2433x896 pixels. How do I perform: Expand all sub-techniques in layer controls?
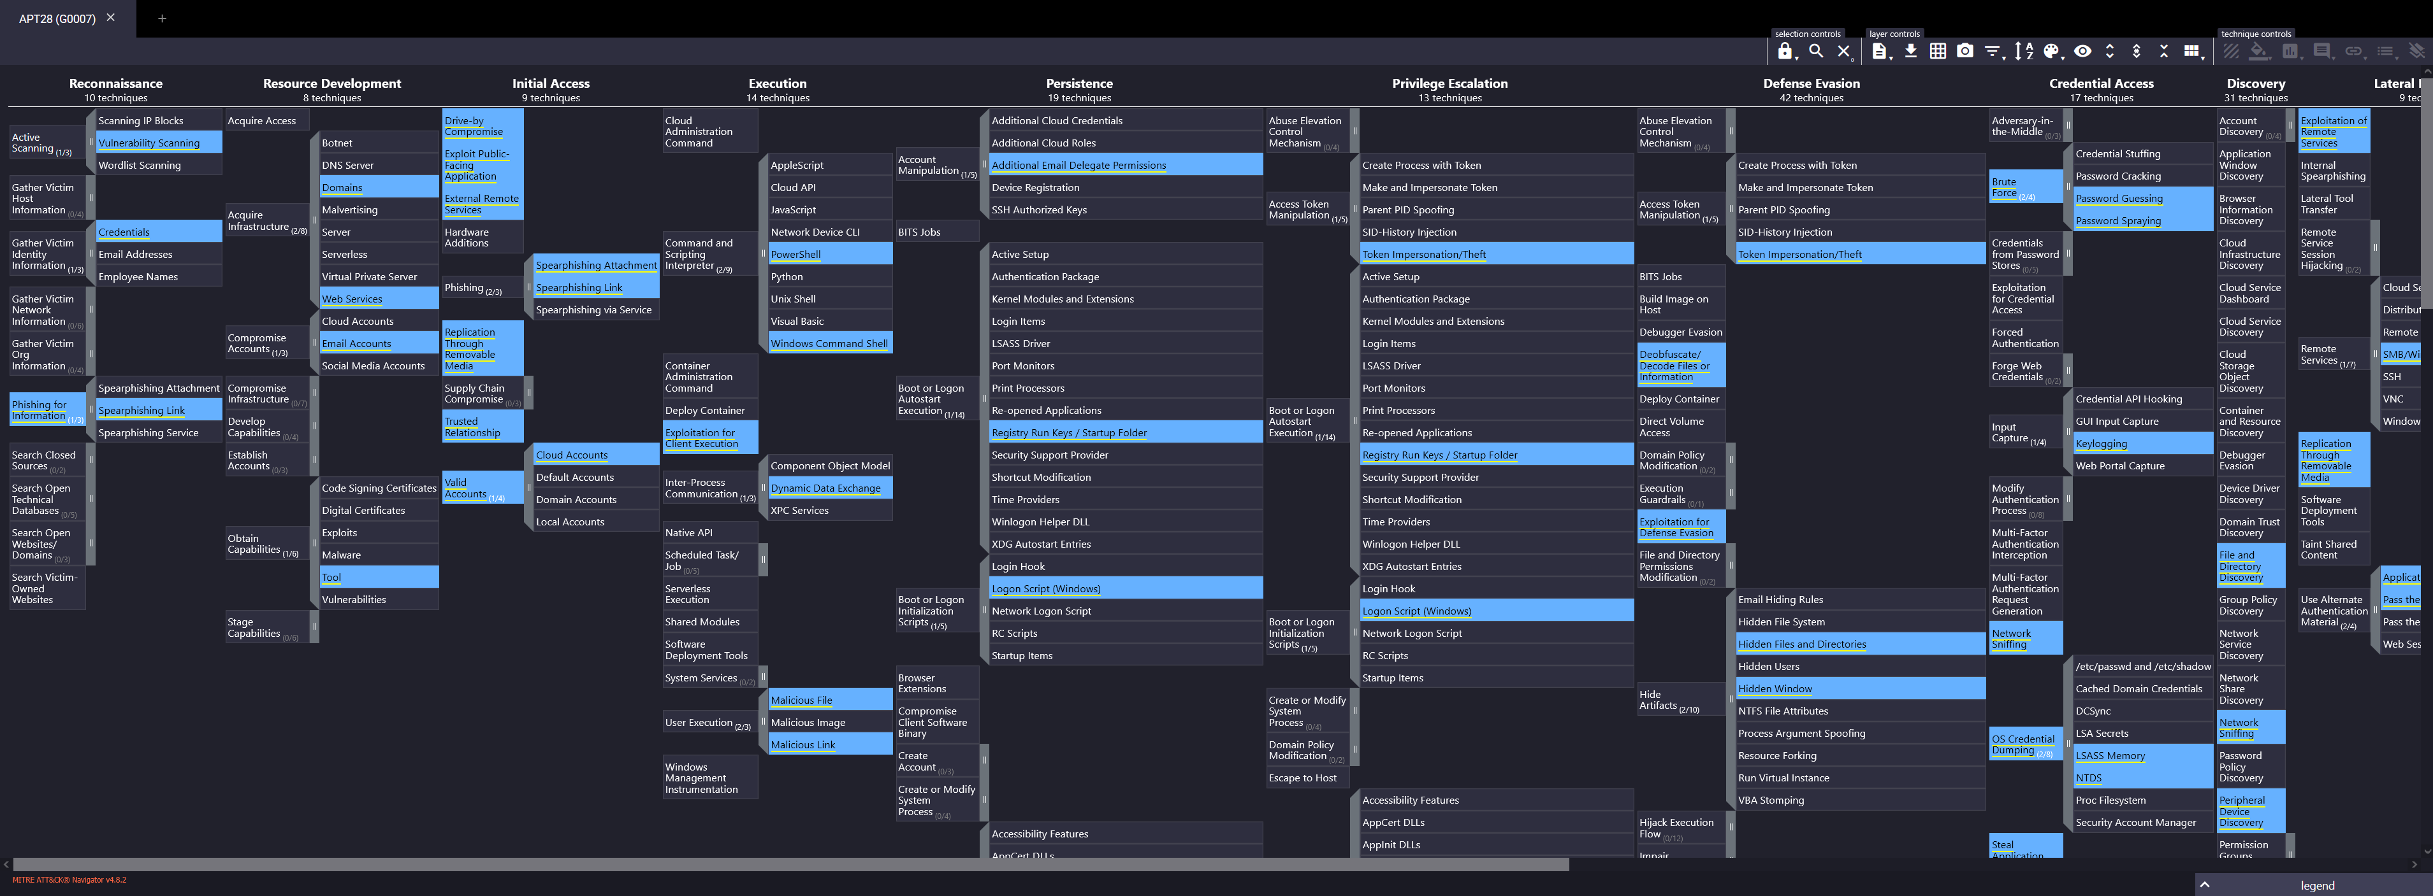(2110, 51)
